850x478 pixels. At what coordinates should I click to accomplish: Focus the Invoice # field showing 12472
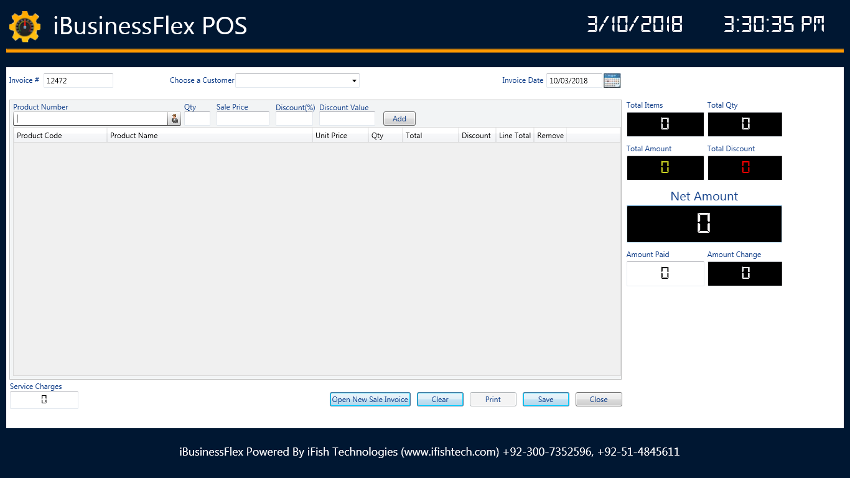78,81
